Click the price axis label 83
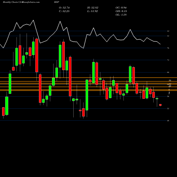 click(168, 31)
